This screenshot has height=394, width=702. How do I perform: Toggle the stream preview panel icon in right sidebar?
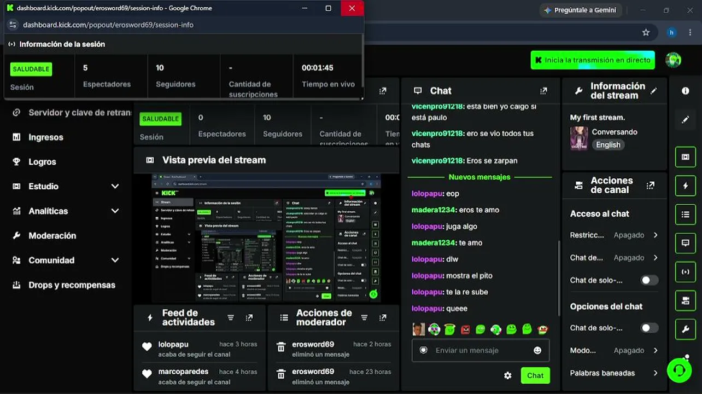tap(686, 157)
